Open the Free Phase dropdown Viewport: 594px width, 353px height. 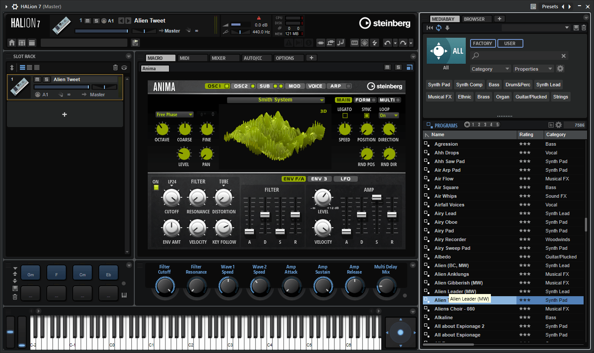tap(175, 114)
